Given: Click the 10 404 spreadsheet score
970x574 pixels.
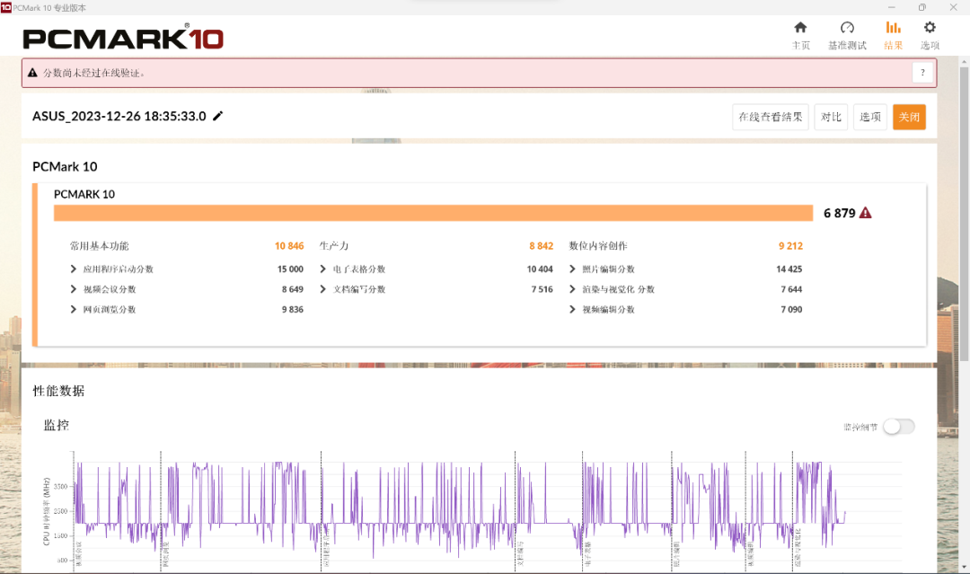Looking at the screenshot, I should coord(540,269).
